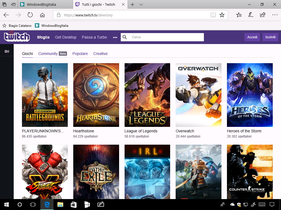Click the video camera sidebar icon
Screen dimensions: 281x210
(x=7, y=51)
